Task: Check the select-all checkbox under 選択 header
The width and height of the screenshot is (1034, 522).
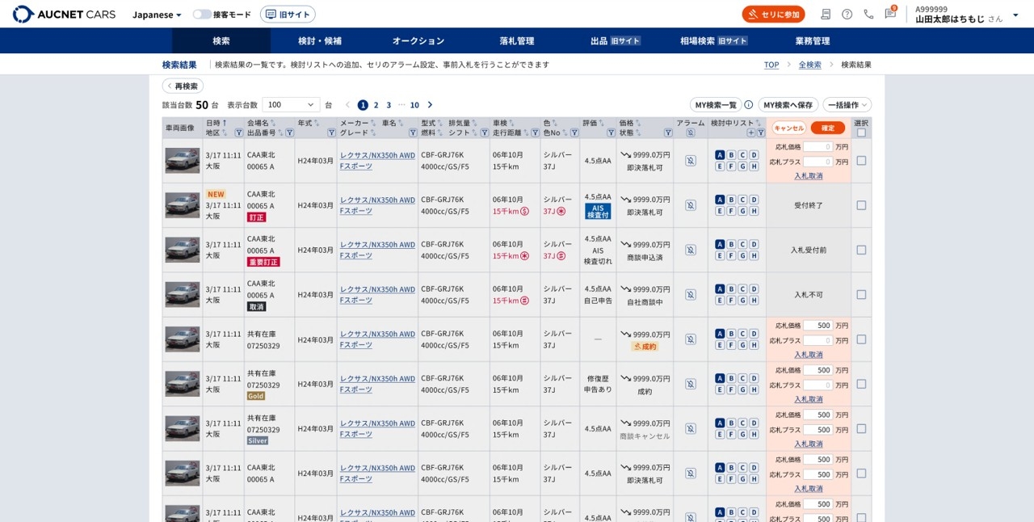Action: pyautogui.click(x=861, y=133)
